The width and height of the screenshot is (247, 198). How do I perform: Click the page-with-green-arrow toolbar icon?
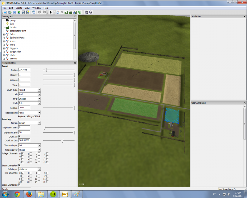34,12
